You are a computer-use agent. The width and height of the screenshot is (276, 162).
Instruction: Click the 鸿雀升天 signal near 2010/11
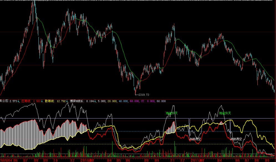point(172,113)
